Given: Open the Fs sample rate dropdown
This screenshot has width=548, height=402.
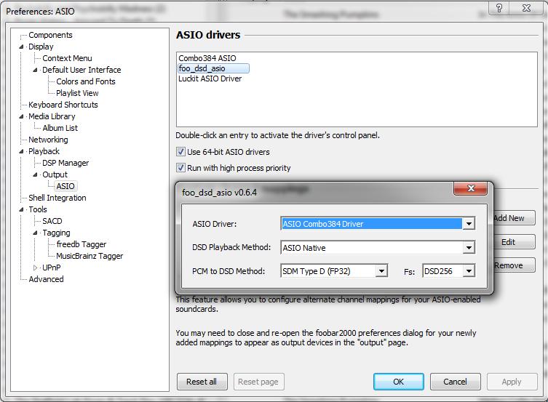Looking at the screenshot, I should coord(469,271).
